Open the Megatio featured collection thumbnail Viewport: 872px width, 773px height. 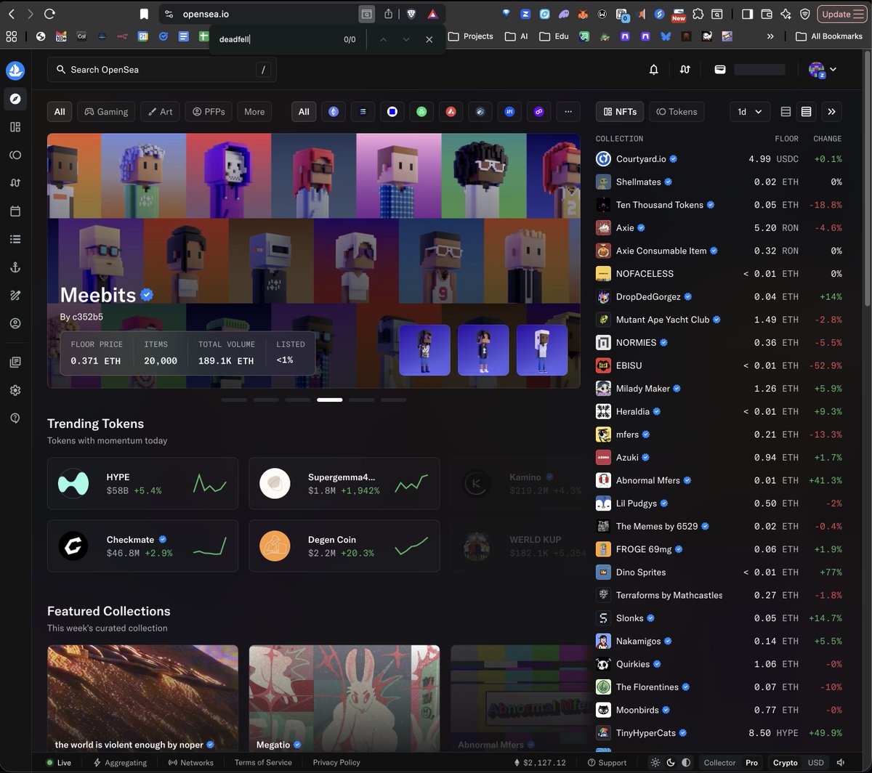344,699
